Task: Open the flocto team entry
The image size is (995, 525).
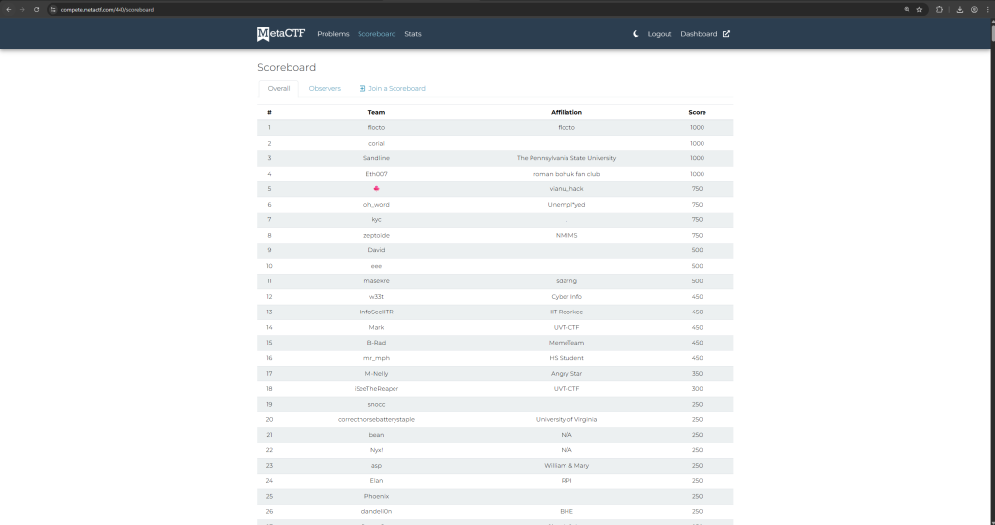Action: 376,127
